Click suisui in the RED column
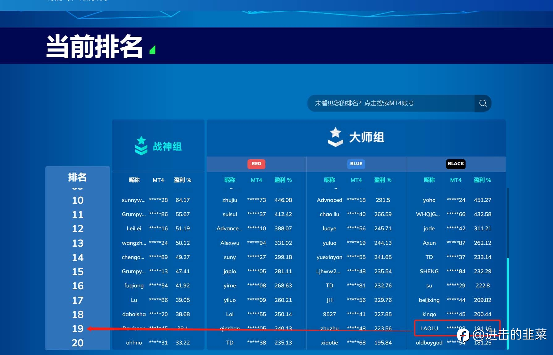 pos(230,214)
